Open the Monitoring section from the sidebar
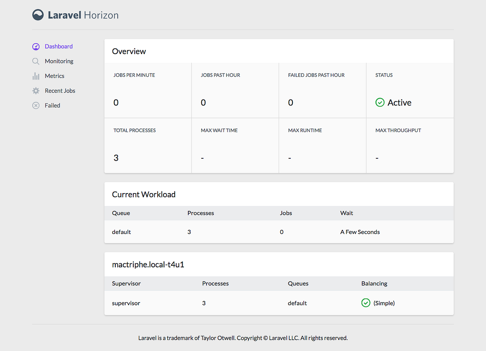 [x=59, y=61]
